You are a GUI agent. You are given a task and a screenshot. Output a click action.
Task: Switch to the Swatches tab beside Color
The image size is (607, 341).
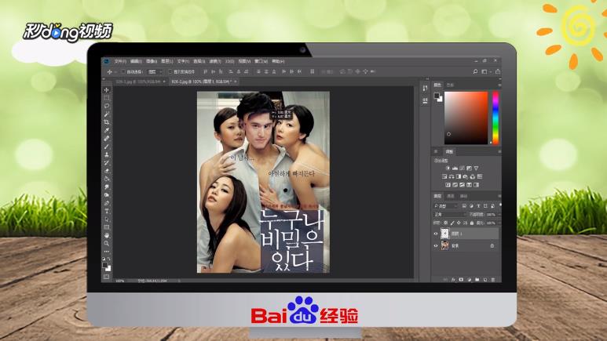[x=450, y=85]
